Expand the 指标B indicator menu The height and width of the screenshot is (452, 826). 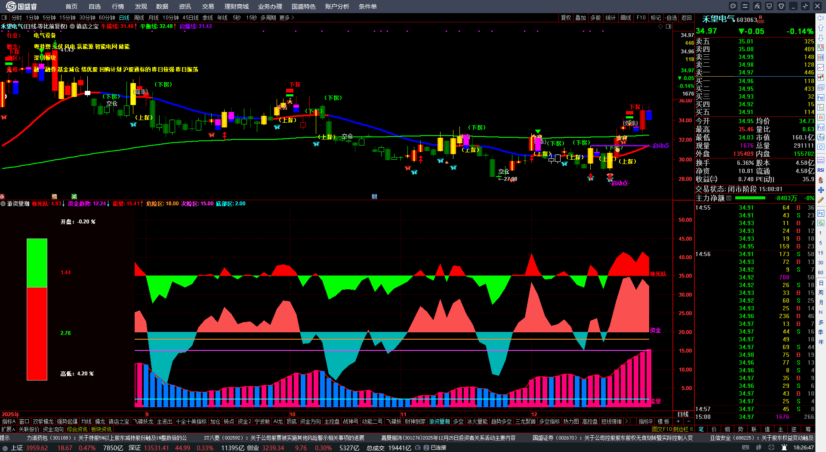[645, 421]
